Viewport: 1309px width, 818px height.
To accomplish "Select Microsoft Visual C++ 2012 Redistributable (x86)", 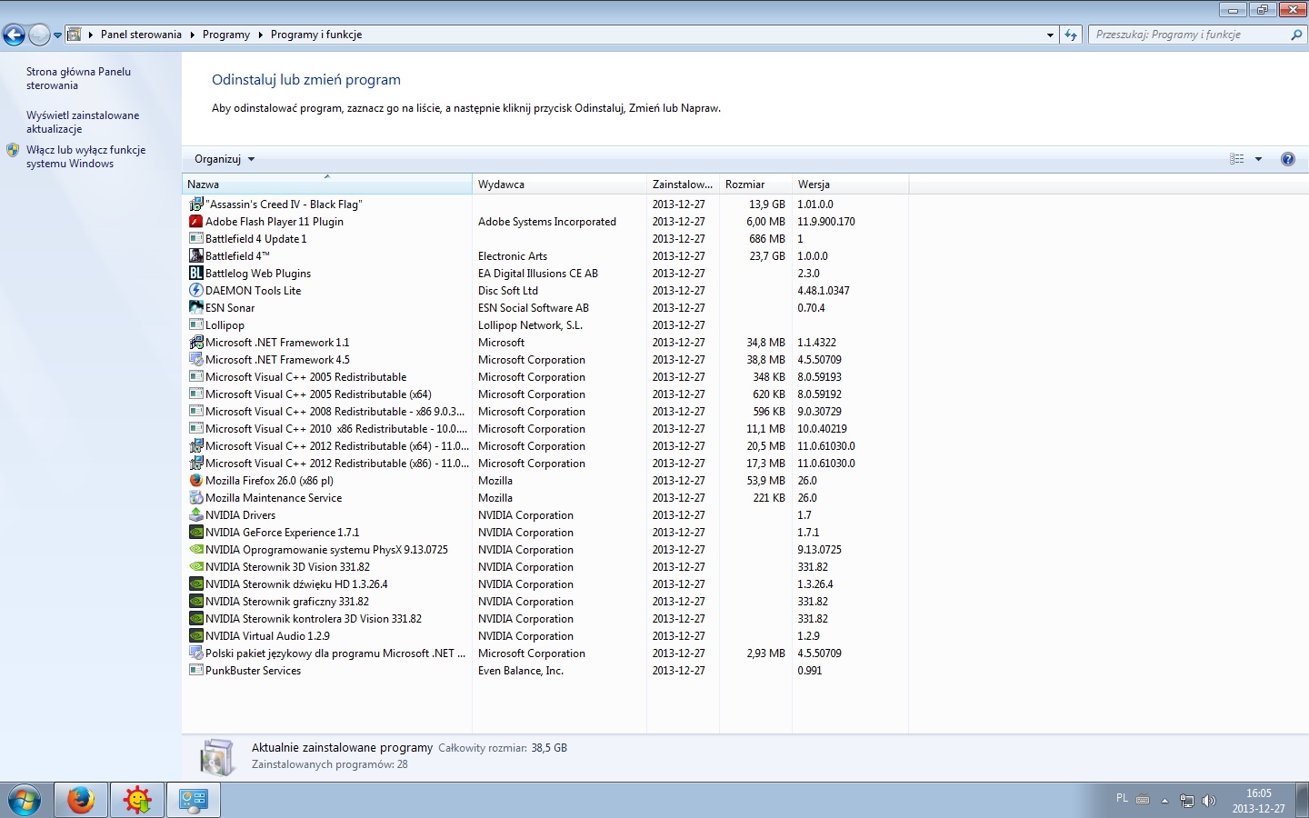I will pos(545,464).
